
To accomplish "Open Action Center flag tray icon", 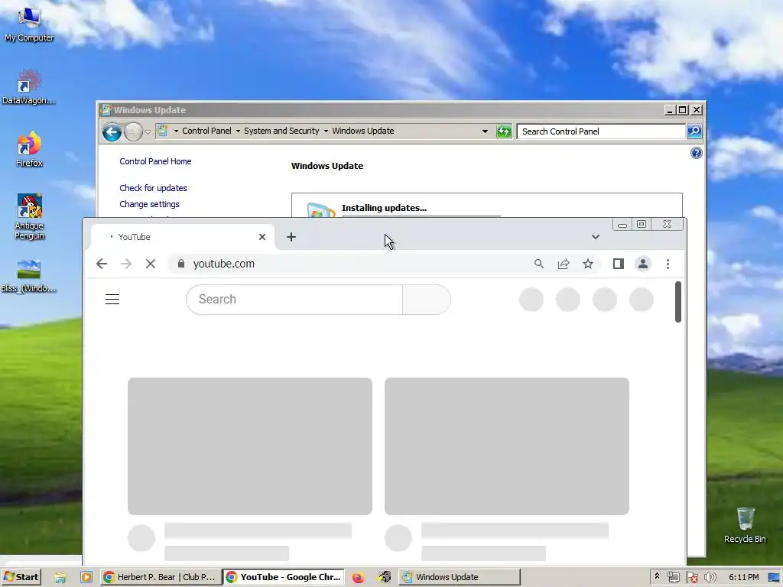I will [691, 578].
